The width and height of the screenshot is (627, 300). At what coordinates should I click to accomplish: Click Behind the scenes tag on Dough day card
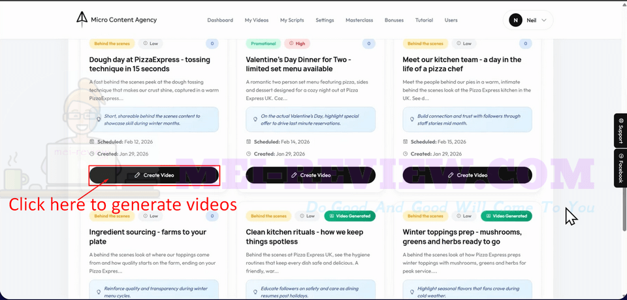coord(112,44)
